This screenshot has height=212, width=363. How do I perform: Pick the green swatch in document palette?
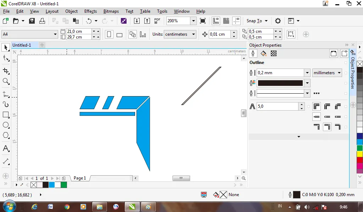pyautogui.click(x=64, y=185)
